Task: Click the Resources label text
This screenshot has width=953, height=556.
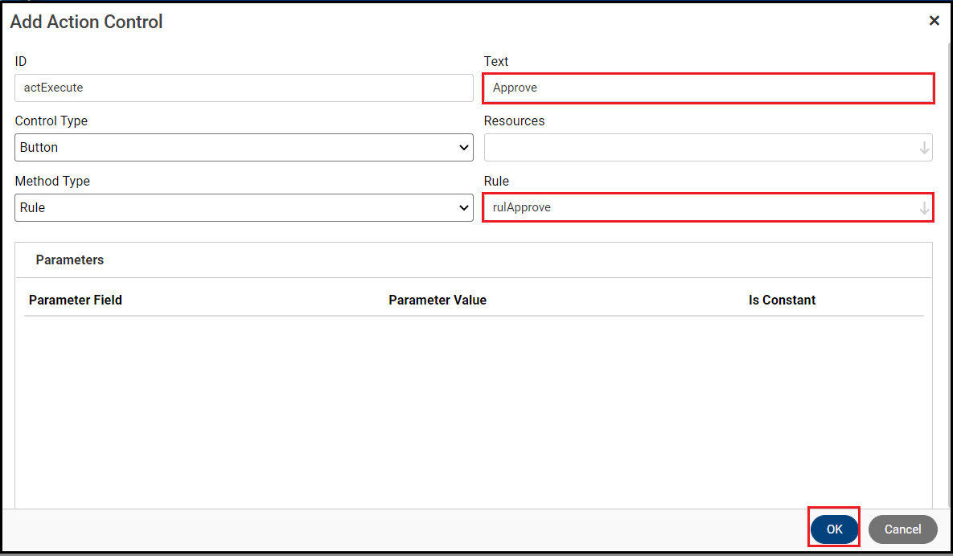Action: (x=514, y=121)
